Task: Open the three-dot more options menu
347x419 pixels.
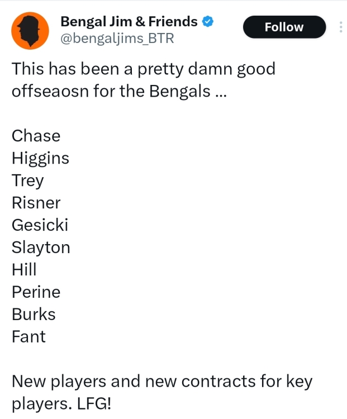Action: pyautogui.click(x=341, y=27)
